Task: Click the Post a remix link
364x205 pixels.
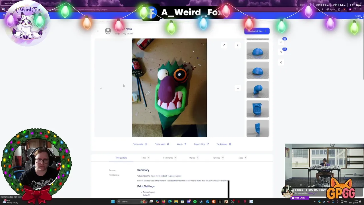Action: [x=162, y=144]
